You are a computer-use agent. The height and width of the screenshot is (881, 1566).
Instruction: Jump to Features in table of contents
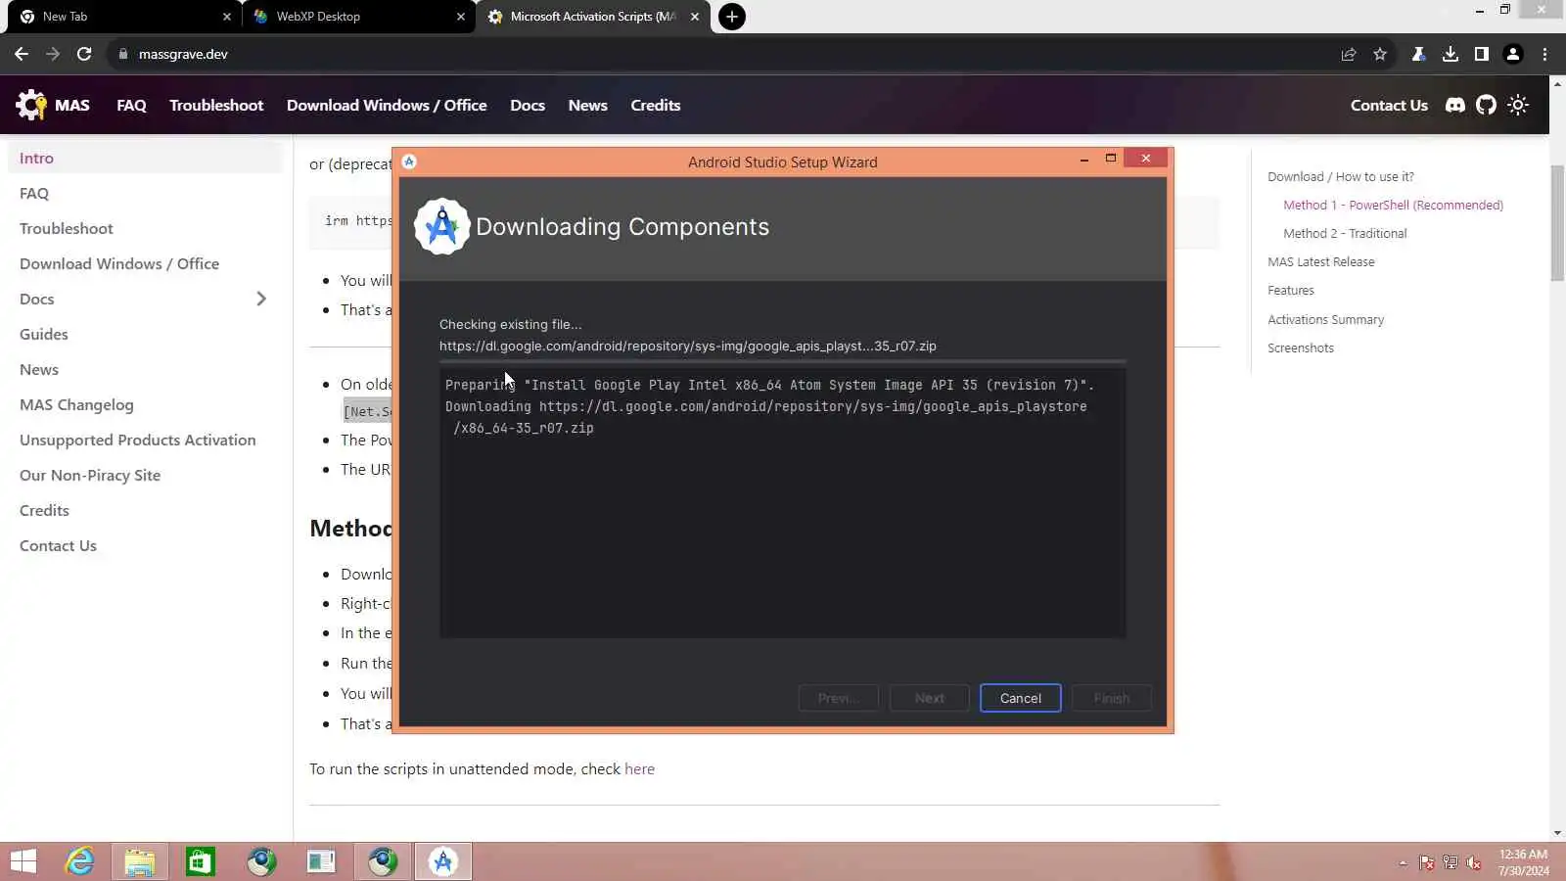click(1291, 291)
